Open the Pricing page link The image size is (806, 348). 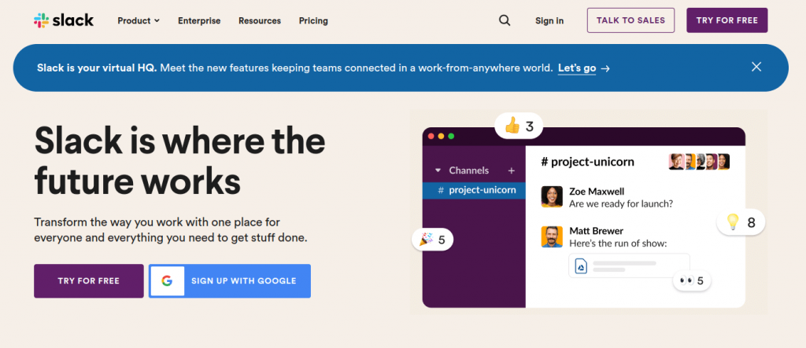pos(313,20)
